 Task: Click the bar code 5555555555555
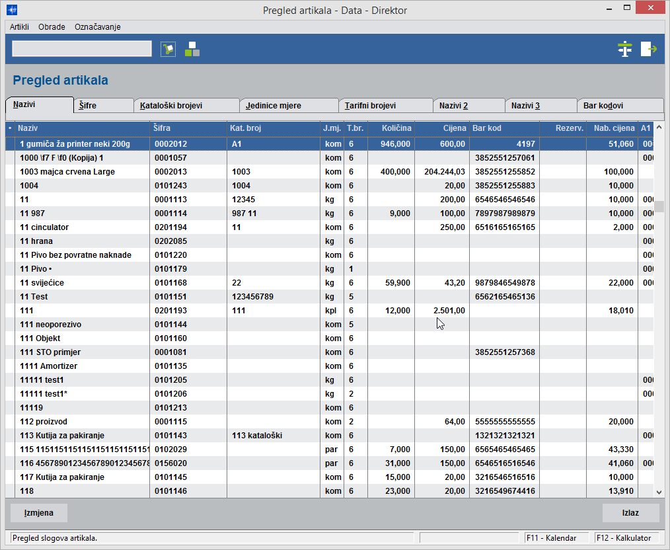click(x=505, y=422)
